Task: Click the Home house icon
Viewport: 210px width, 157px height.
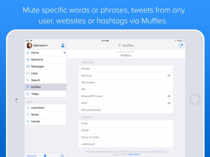Action: [28, 53]
